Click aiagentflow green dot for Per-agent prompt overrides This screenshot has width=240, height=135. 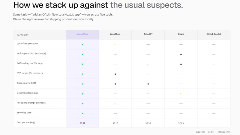coord(82,104)
